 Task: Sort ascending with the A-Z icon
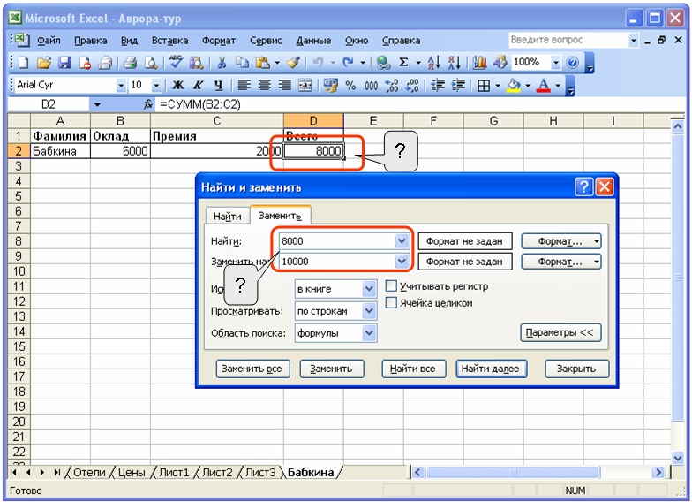coord(434,63)
